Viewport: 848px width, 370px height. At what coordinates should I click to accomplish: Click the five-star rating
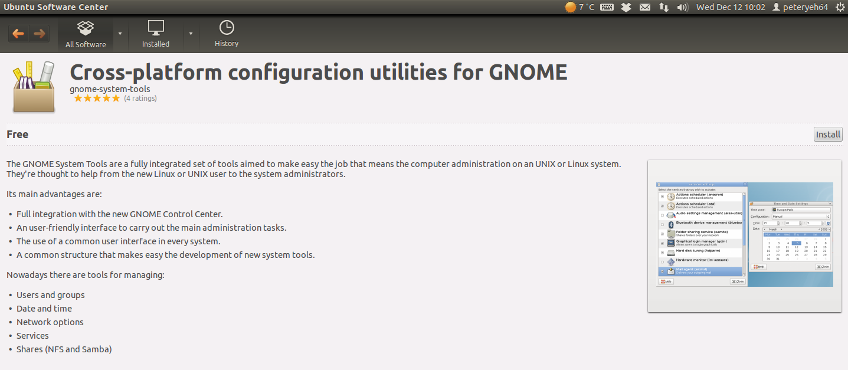97,99
